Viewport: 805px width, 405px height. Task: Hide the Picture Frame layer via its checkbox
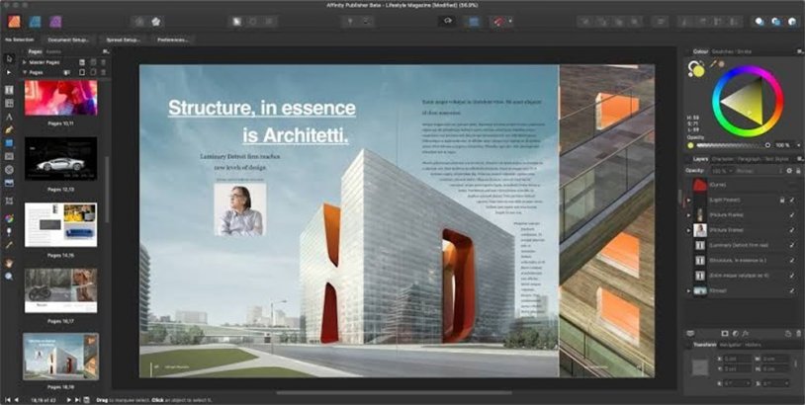(x=792, y=214)
